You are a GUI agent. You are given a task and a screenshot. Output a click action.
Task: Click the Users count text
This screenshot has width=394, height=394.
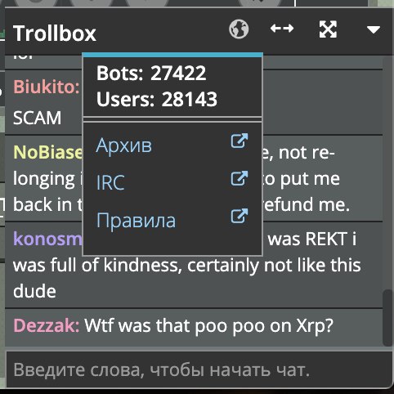(157, 99)
